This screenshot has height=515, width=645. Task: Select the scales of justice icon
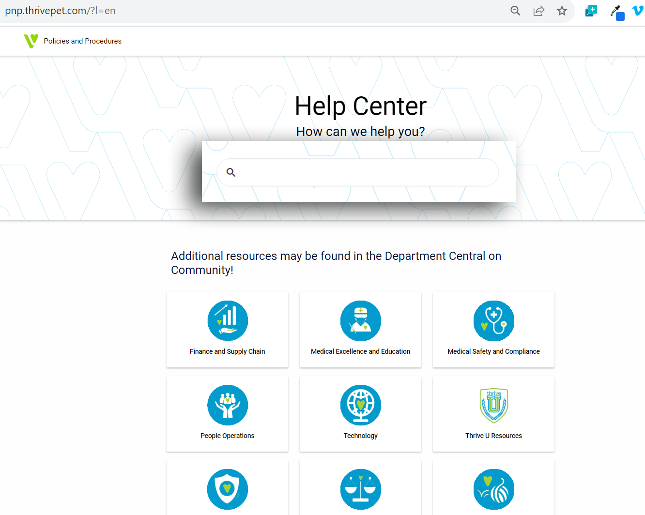(x=360, y=489)
